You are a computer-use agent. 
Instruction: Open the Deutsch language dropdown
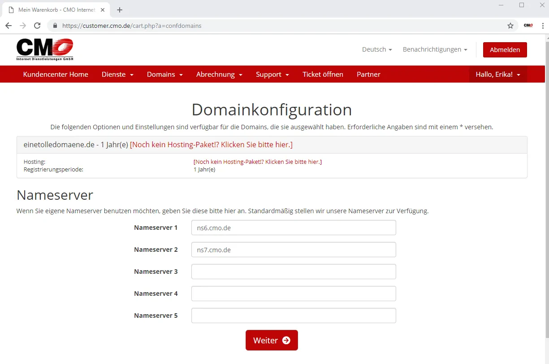377,49
